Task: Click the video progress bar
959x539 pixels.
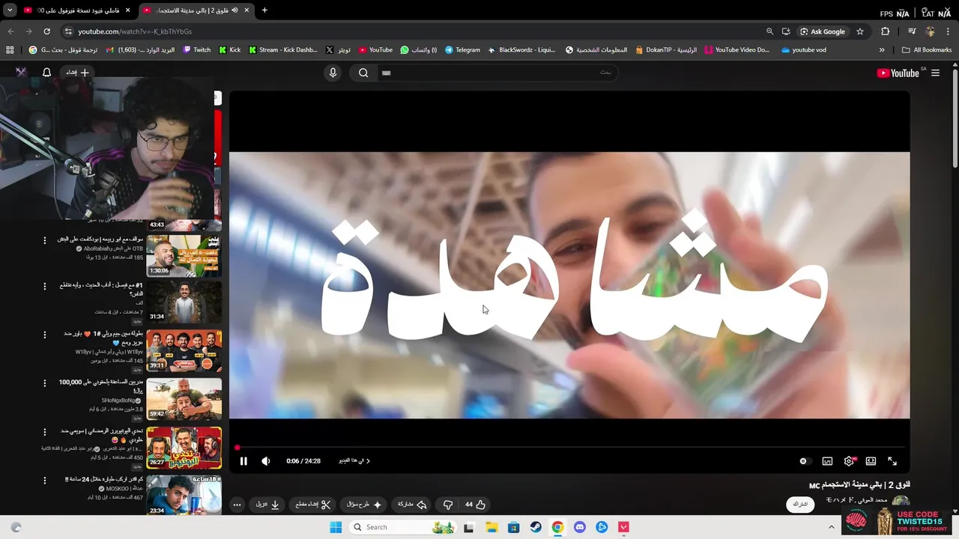Action: pos(569,448)
